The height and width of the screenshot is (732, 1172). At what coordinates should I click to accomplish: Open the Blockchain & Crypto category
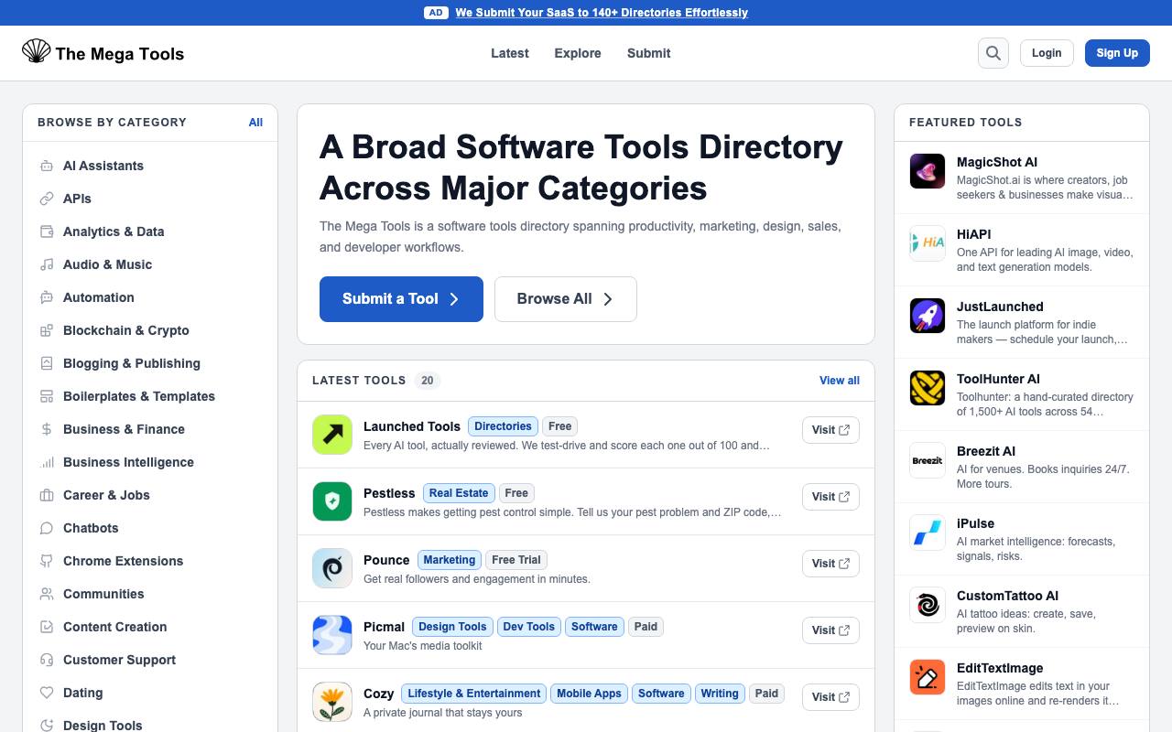(x=150, y=330)
